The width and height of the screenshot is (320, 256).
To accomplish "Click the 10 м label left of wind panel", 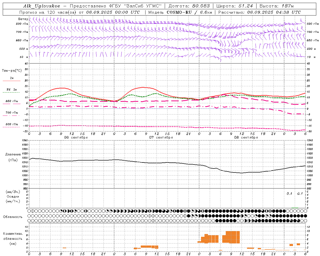I will point(24,57).
